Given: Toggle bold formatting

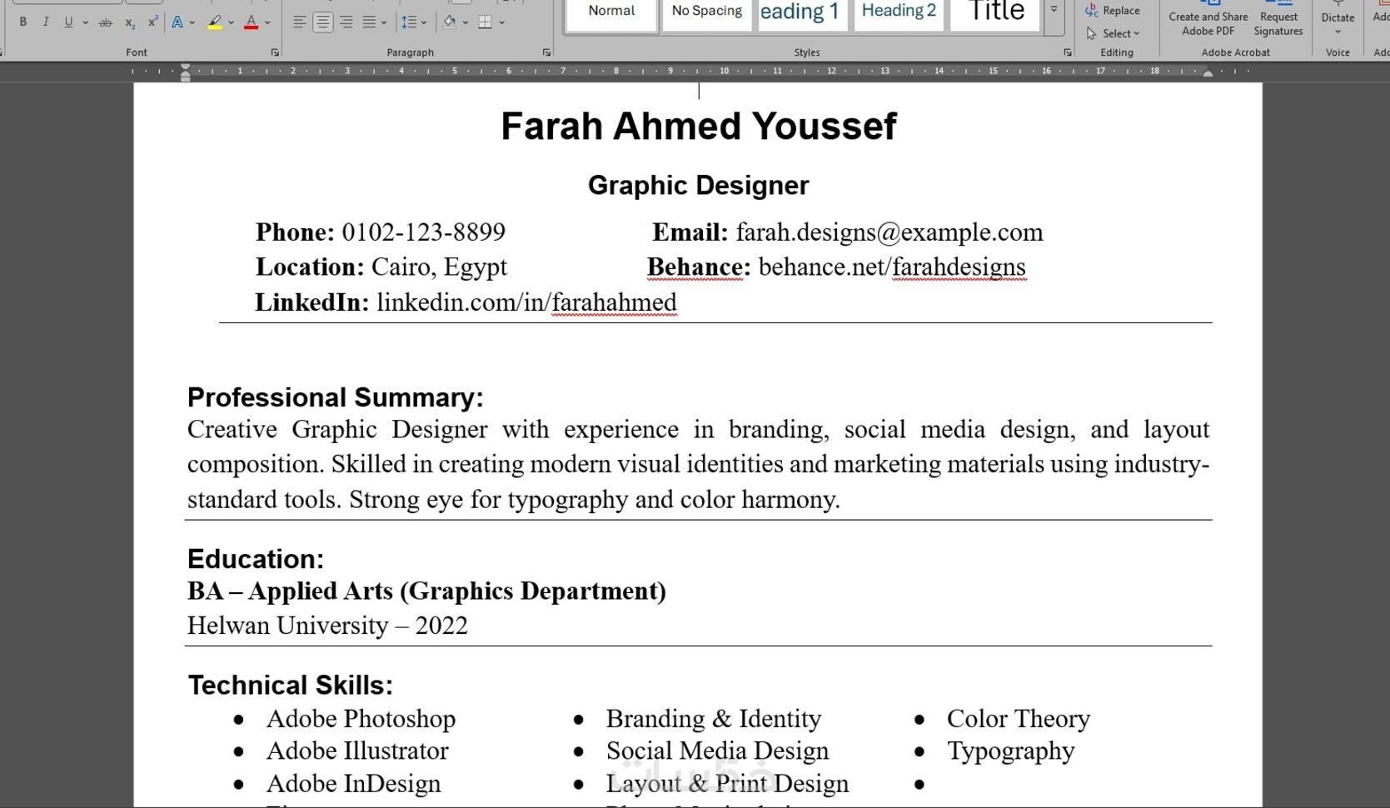Looking at the screenshot, I should click(22, 22).
